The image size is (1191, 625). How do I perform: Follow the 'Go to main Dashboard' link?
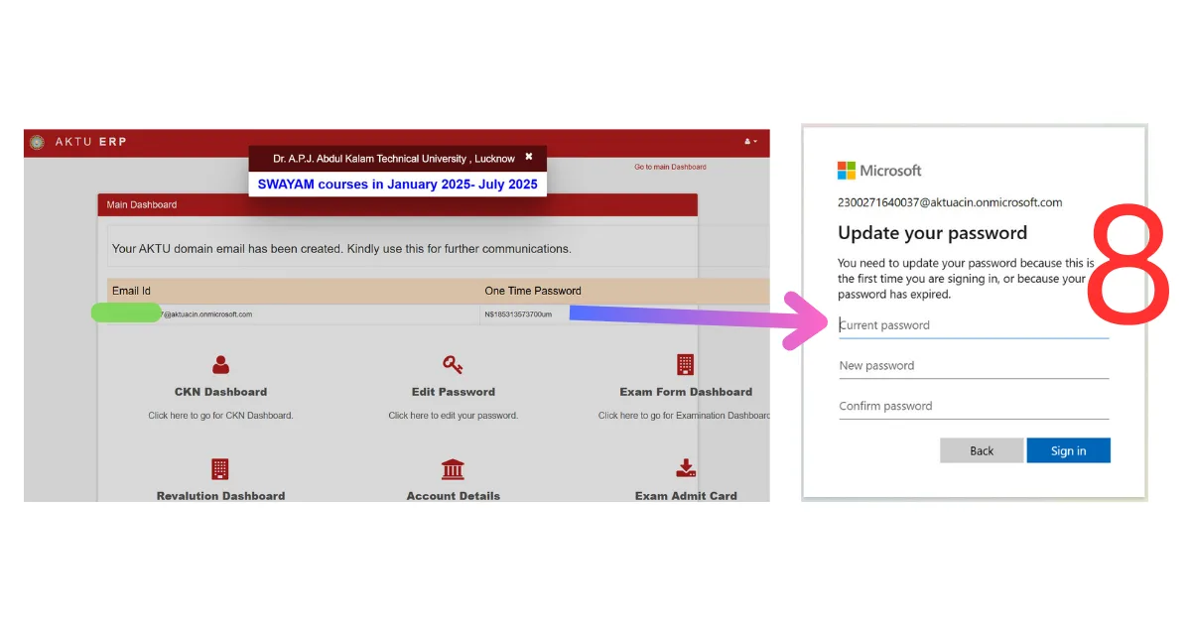point(670,167)
